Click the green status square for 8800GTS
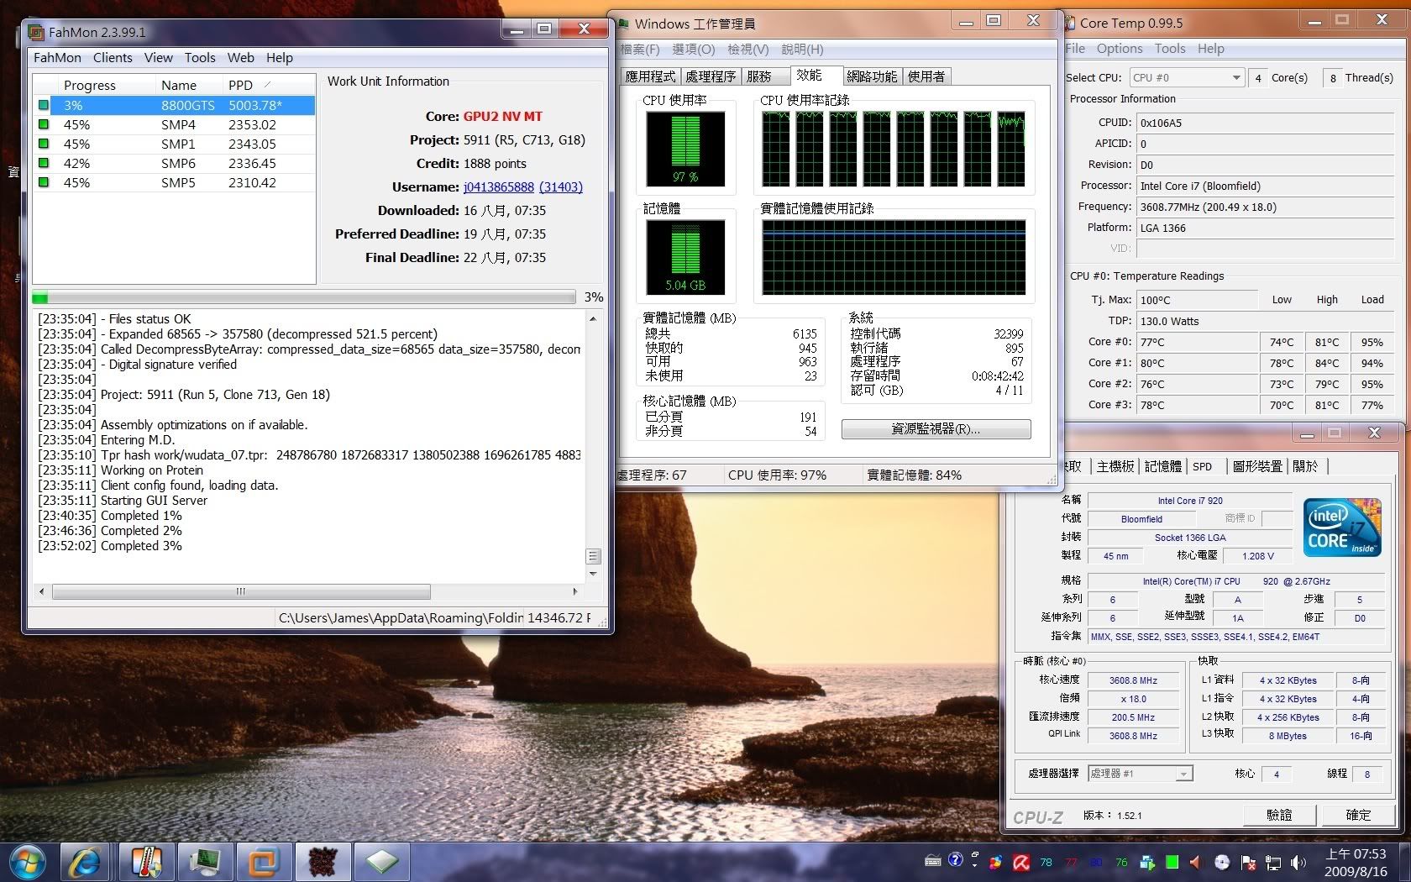 pos(43,105)
